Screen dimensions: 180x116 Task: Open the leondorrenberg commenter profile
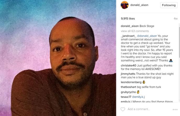point(131,82)
